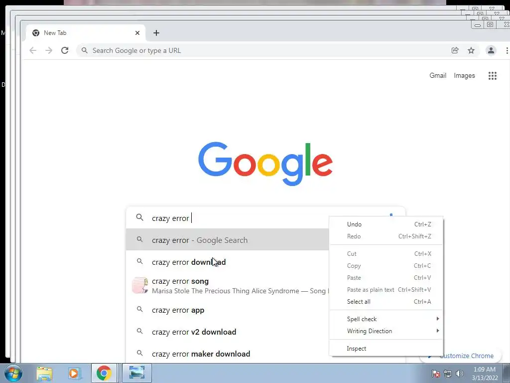This screenshot has width=510, height=383.
Task: Open the picture viewer taskbar icon
Action: click(137, 373)
